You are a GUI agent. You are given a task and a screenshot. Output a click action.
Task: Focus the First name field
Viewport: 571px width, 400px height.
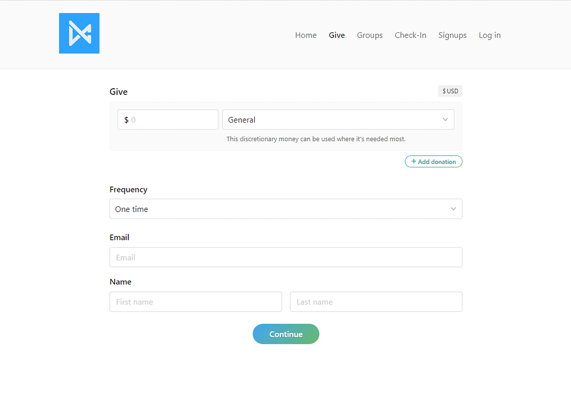tap(196, 302)
